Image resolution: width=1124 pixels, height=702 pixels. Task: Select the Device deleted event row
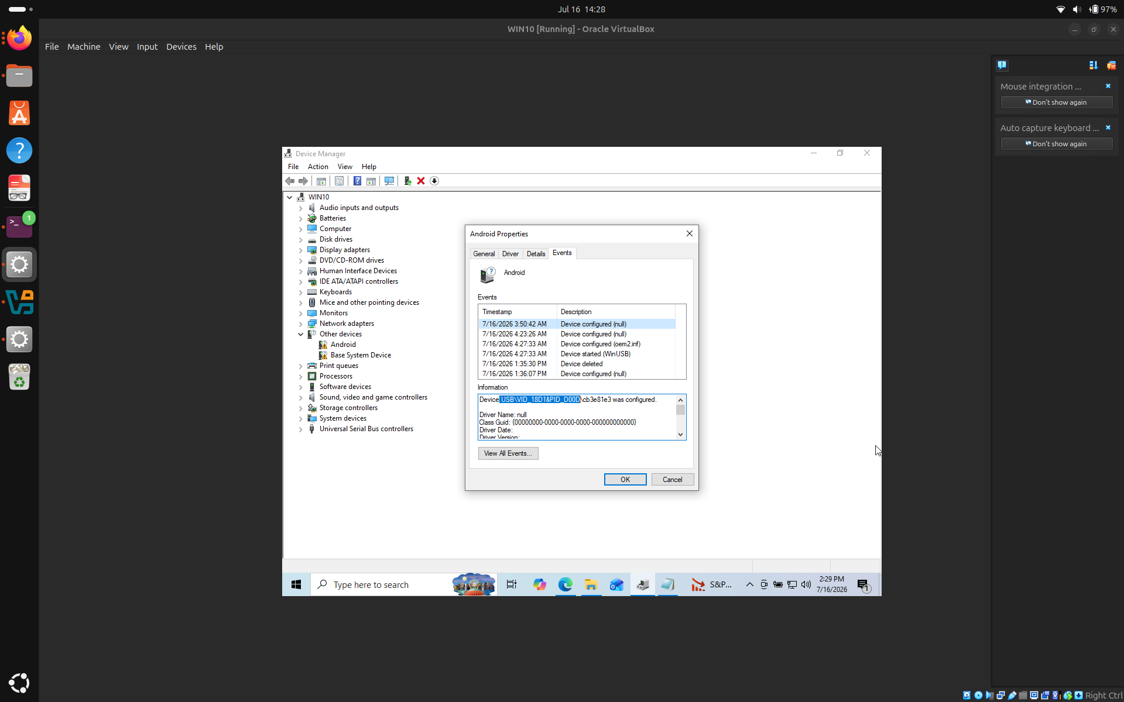tap(577, 364)
